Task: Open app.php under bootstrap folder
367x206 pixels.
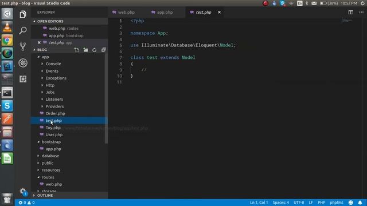Action: (x=53, y=149)
